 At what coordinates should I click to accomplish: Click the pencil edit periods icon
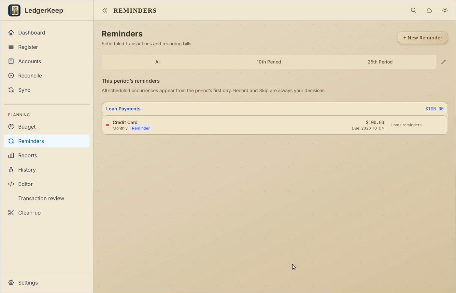pyautogui.click(x=444, y=62)
